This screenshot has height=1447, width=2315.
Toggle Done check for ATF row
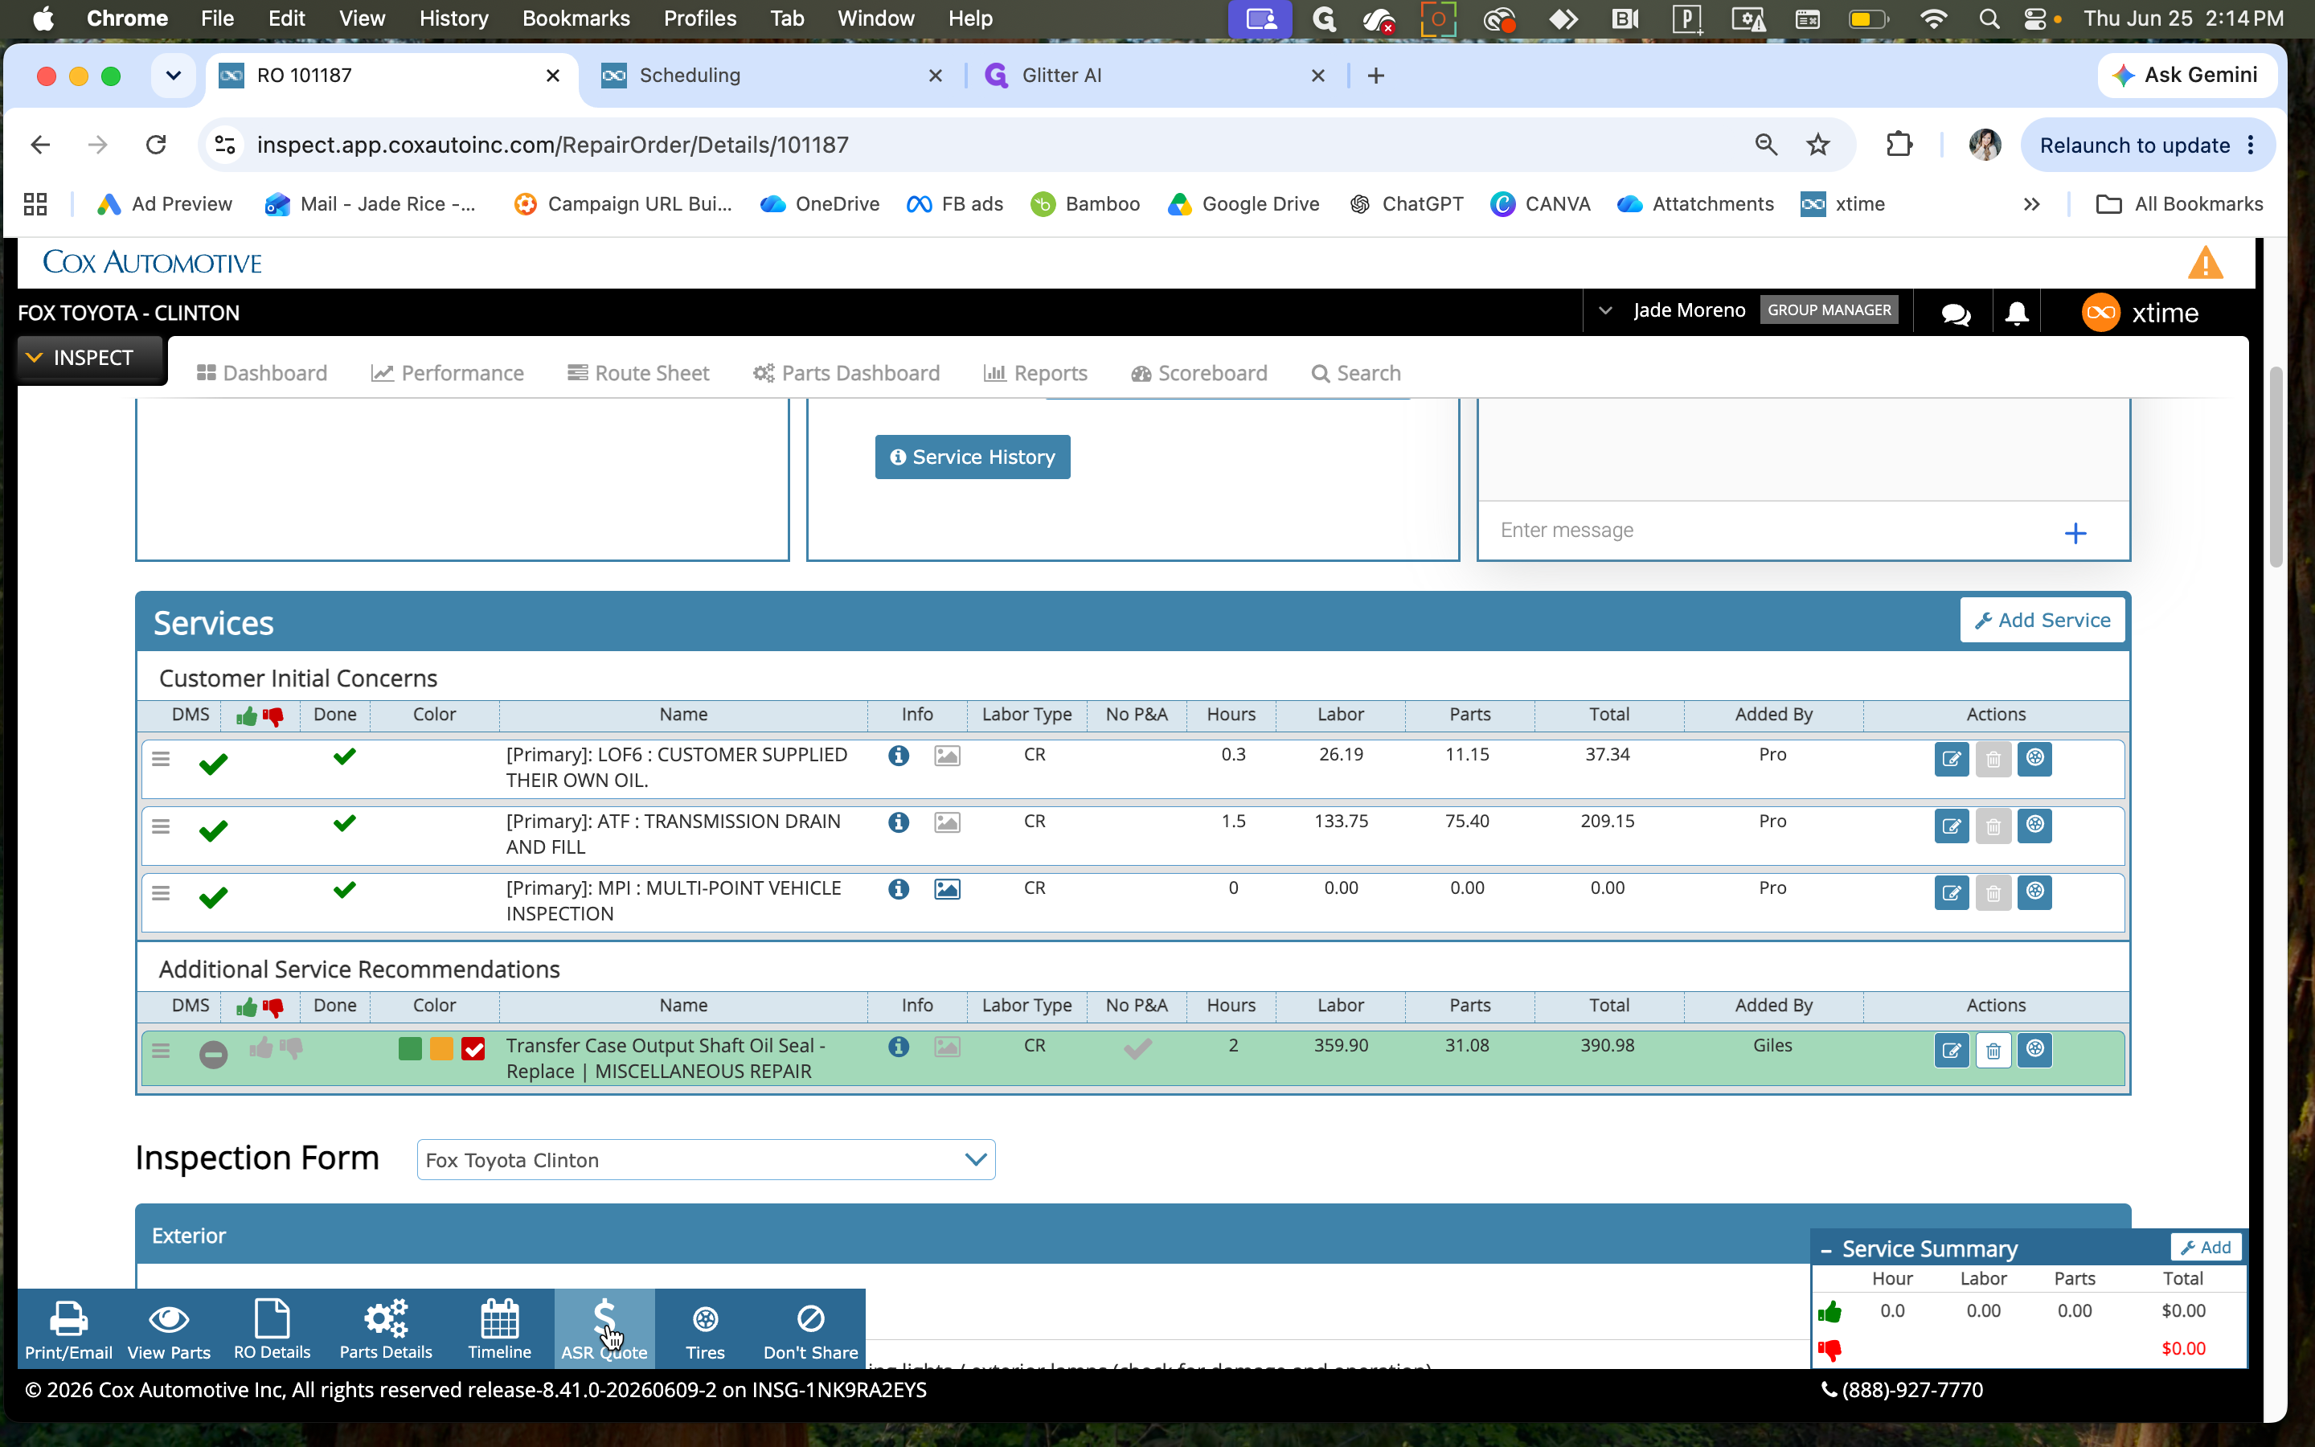point(344,823)
